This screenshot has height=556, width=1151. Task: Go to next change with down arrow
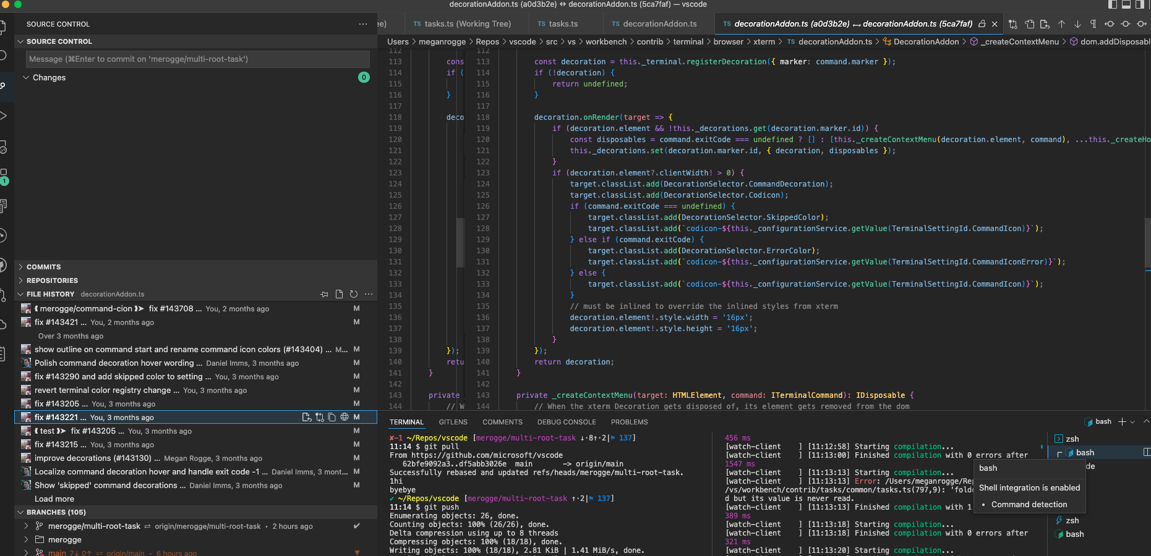[1077, 24]
